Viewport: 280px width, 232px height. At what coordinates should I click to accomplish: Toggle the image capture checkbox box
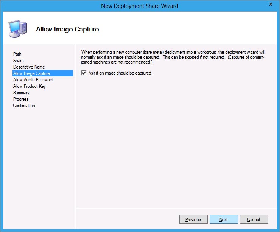[x=84, y=73]
